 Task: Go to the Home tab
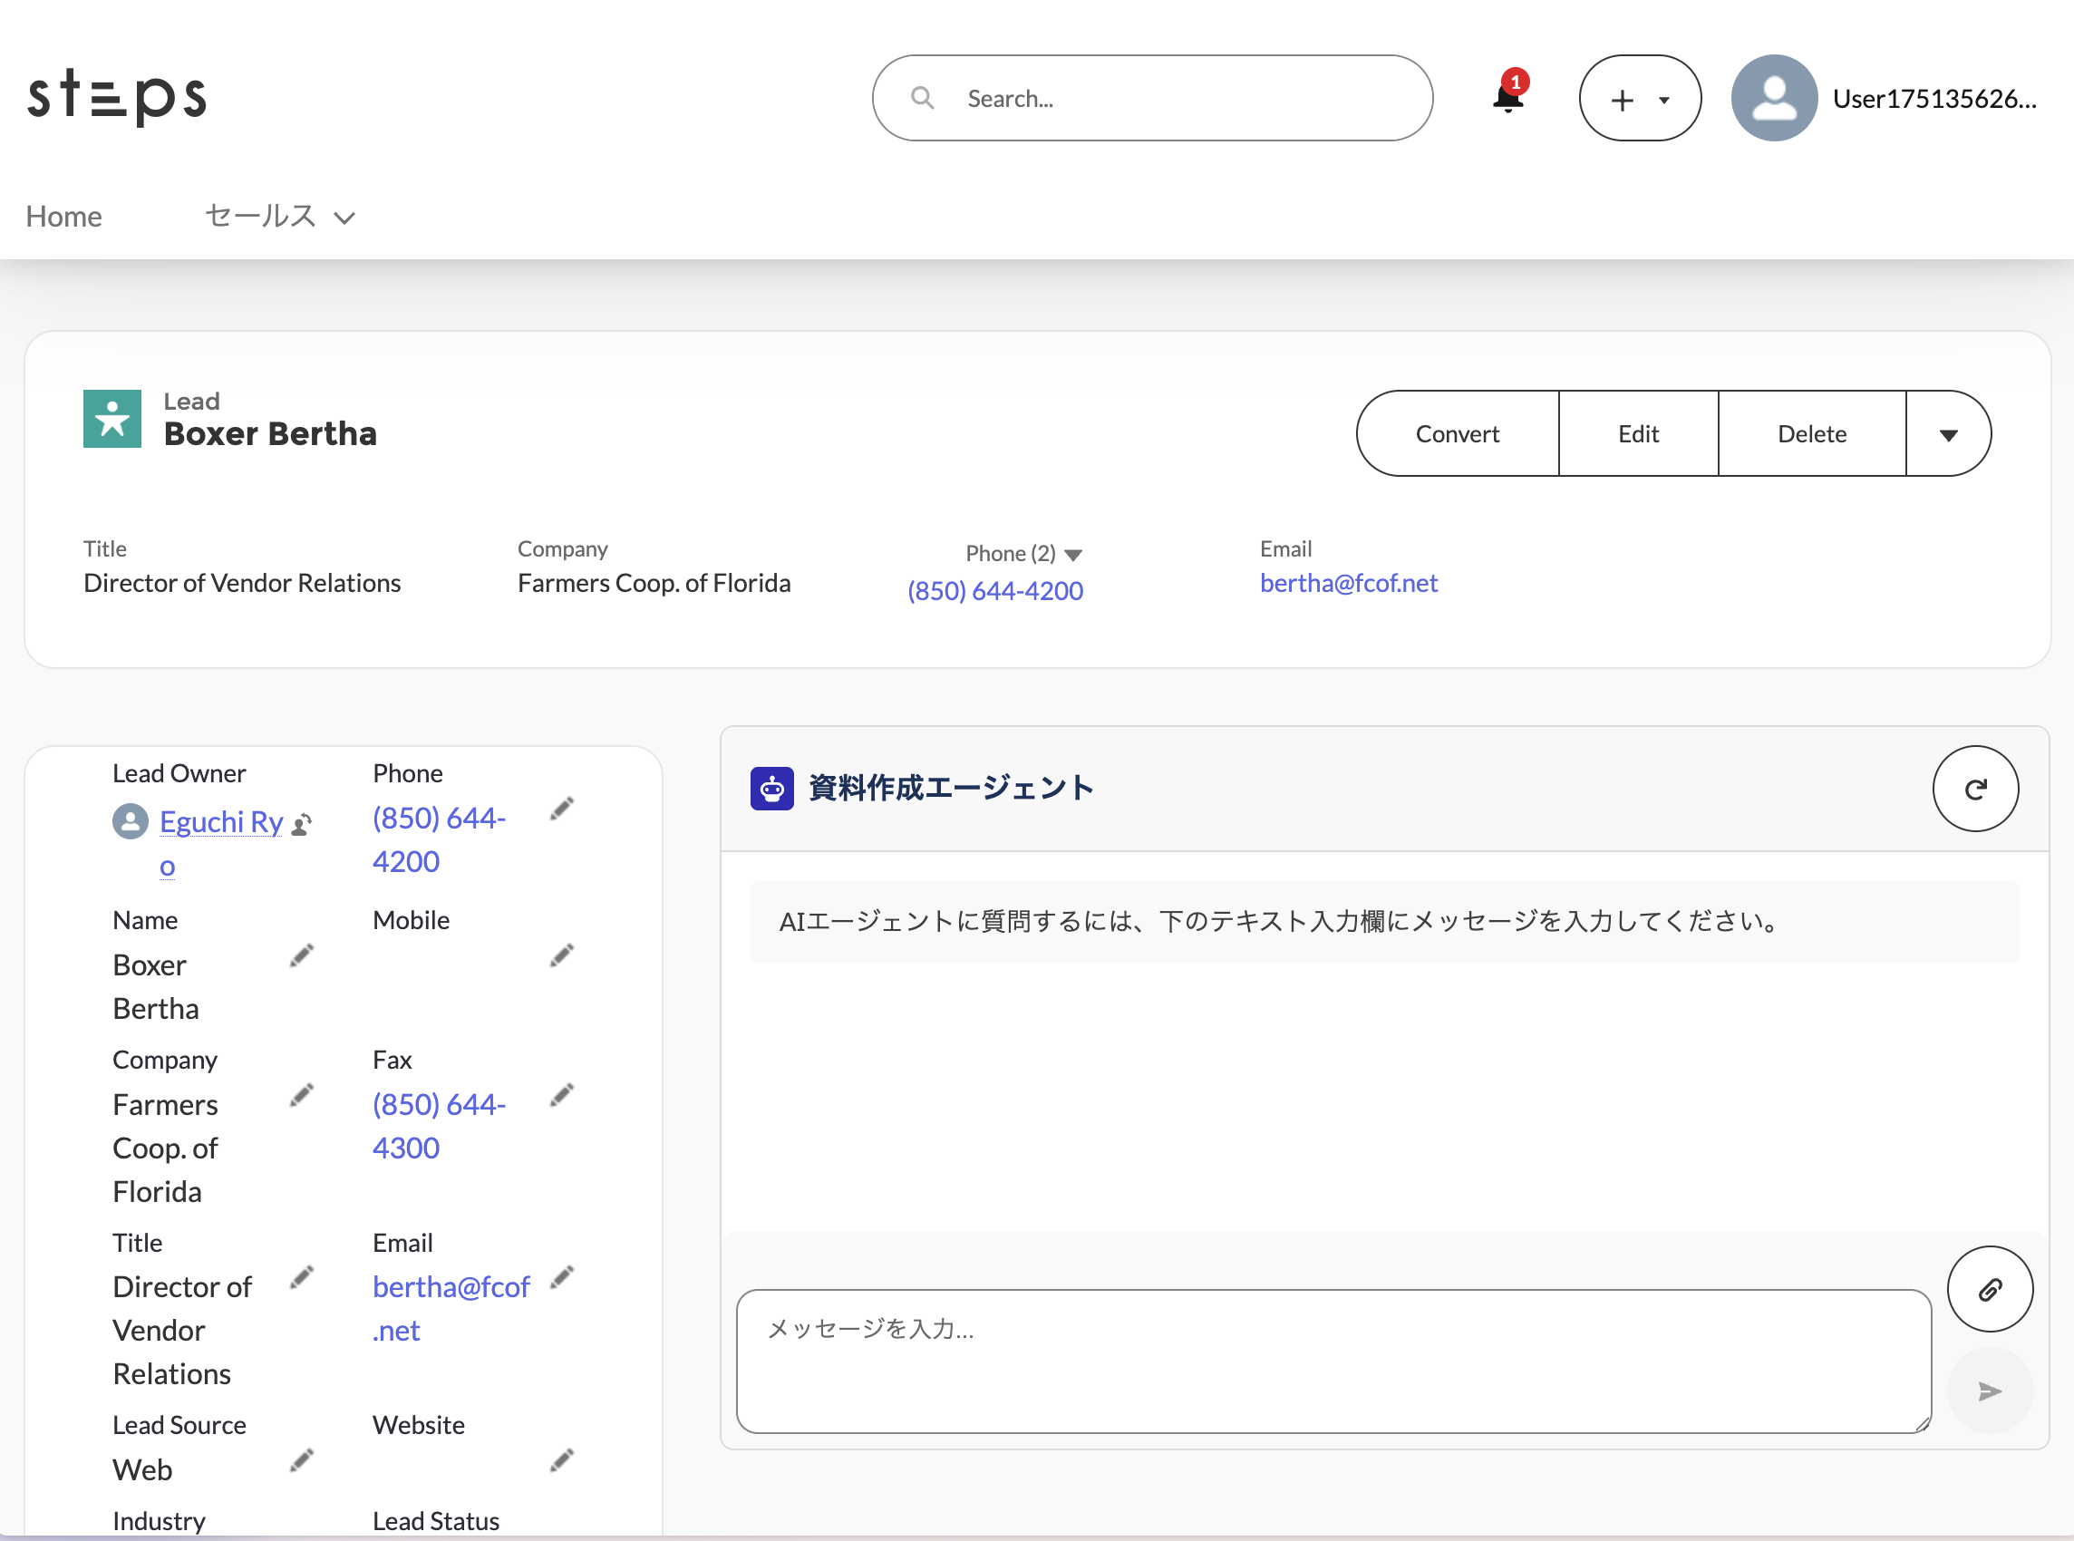[x=63, y=217]
